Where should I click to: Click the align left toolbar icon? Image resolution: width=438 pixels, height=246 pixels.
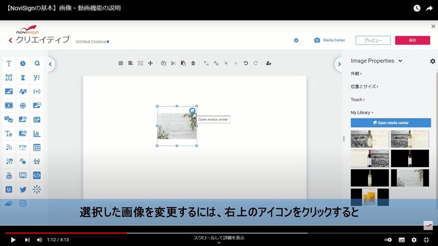coord(130,63)
